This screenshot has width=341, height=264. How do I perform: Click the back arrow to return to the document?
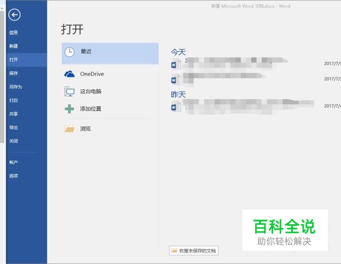(14, 15)
